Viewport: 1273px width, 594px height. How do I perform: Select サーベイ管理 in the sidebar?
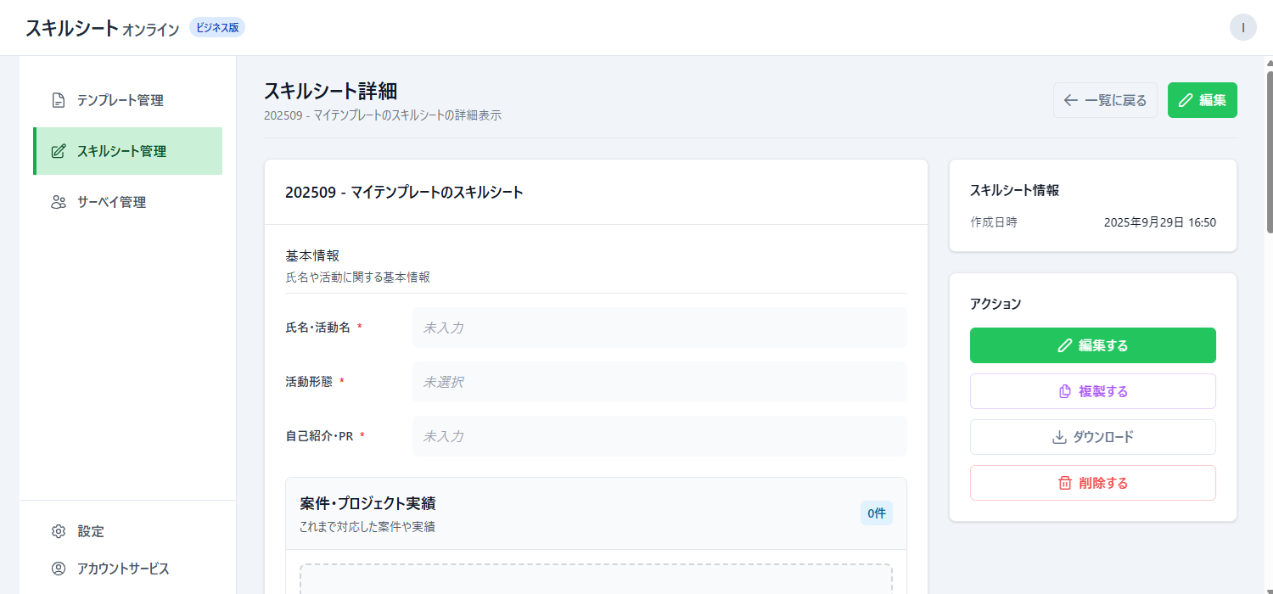pyautogui.click(x=111, y=202)
